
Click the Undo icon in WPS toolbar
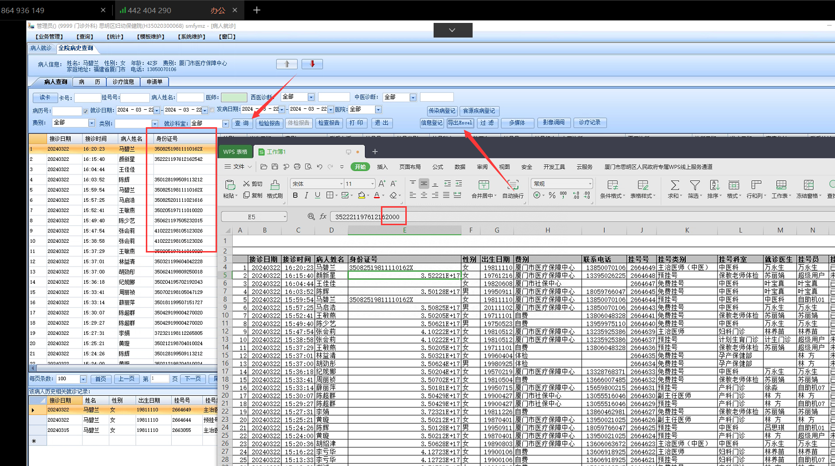click(x=319, y=167)
